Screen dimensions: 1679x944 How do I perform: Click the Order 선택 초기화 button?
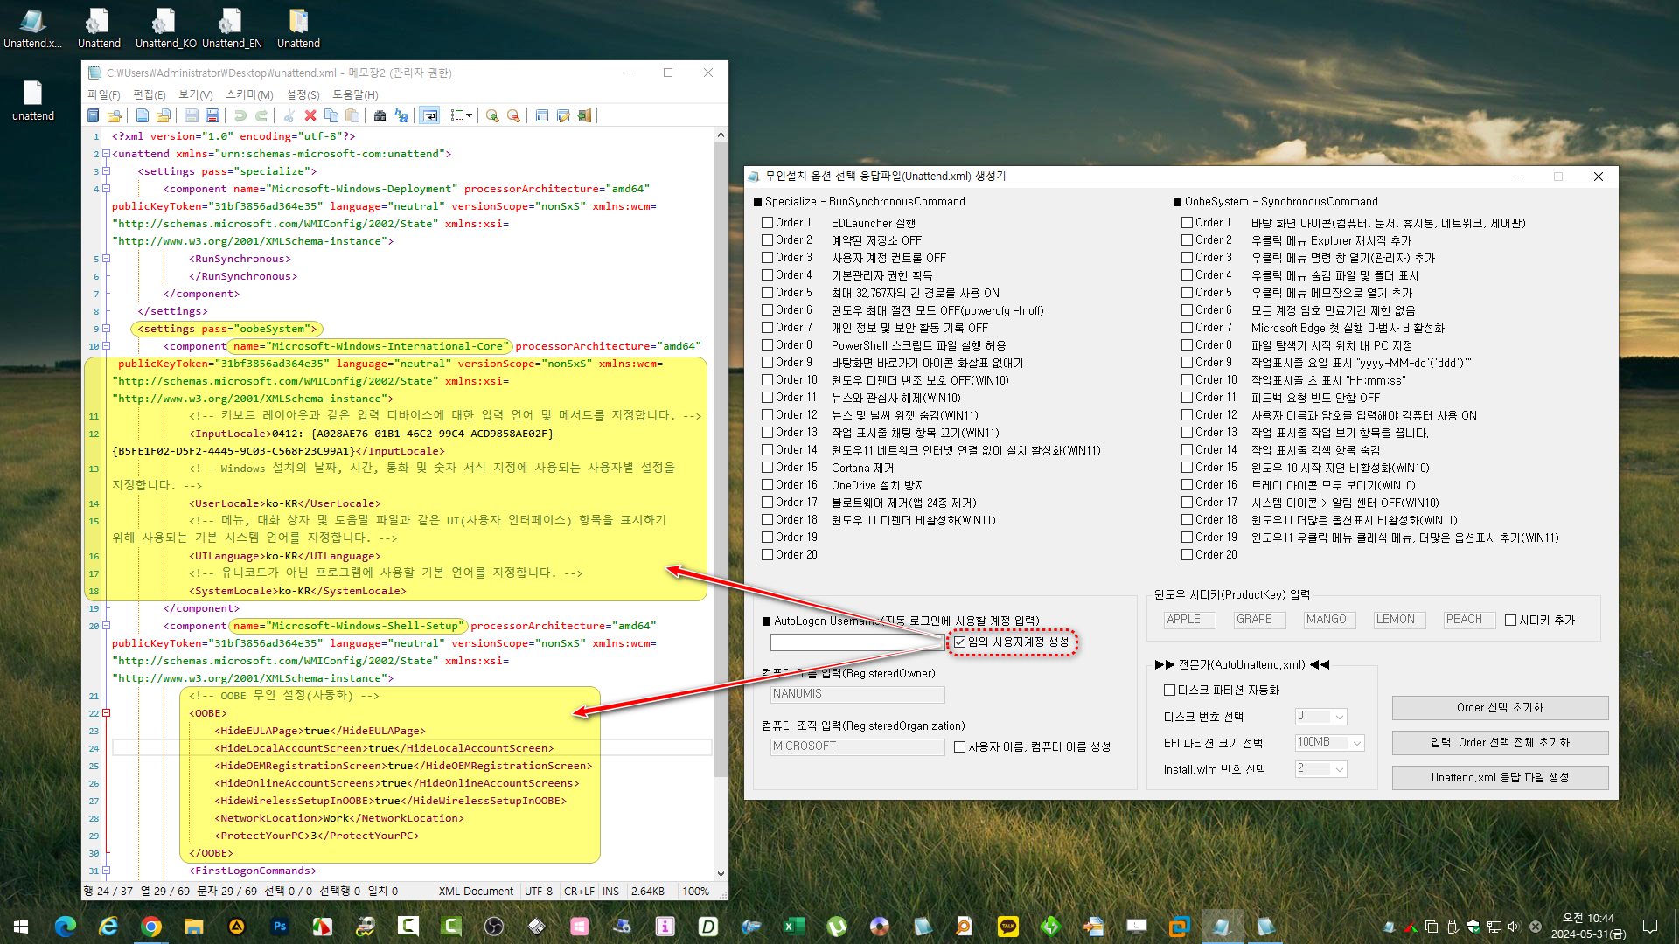pyautogui.click(x=1499, y=707)
